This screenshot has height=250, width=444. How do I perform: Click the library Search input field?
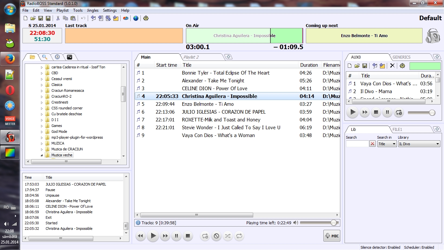click(x=357, y=144)
